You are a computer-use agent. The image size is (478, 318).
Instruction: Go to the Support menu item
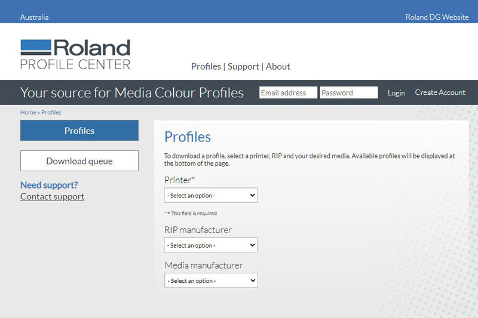(243, 66)
